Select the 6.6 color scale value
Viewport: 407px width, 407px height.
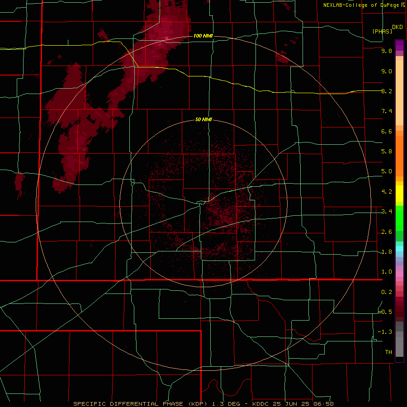387,131
